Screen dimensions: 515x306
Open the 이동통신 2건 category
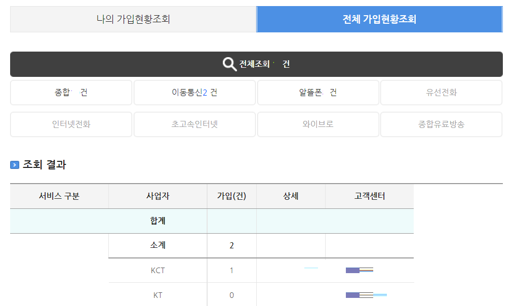click(194, 92)
